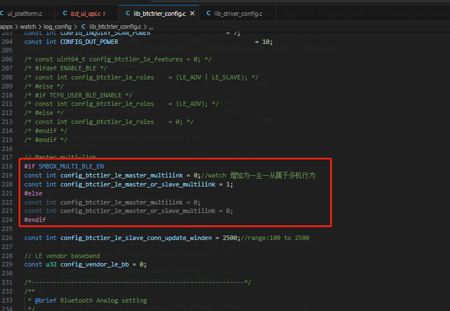Open the lcd_ui_api.c tab
Viewport: 450px width, 311px height.
(86, 14)
